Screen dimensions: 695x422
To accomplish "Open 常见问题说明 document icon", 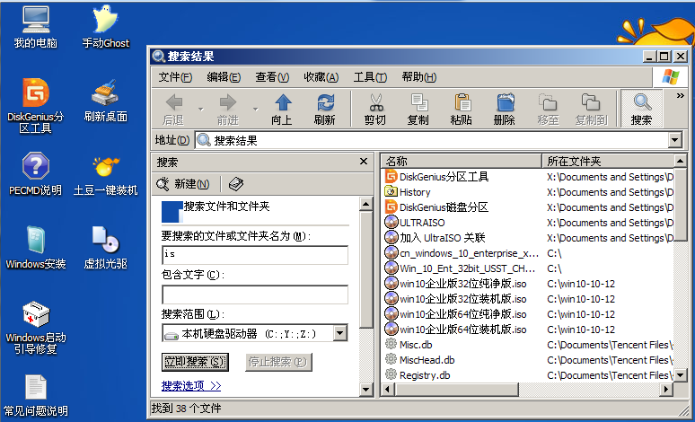I will click(x=35, y=395).
